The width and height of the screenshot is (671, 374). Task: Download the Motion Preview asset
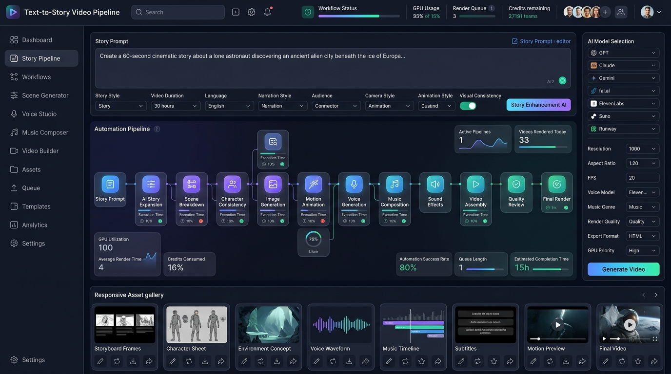pyautogui.click(x=566, y=361)
